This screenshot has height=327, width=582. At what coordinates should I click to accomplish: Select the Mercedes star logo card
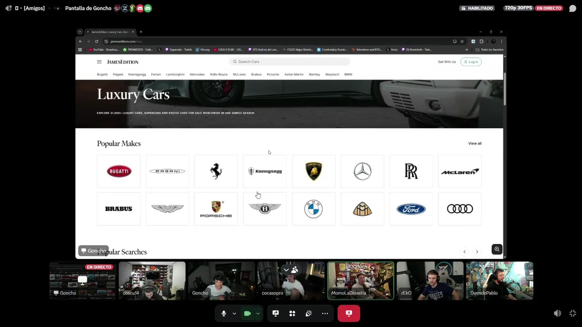(x=362, y=171)
